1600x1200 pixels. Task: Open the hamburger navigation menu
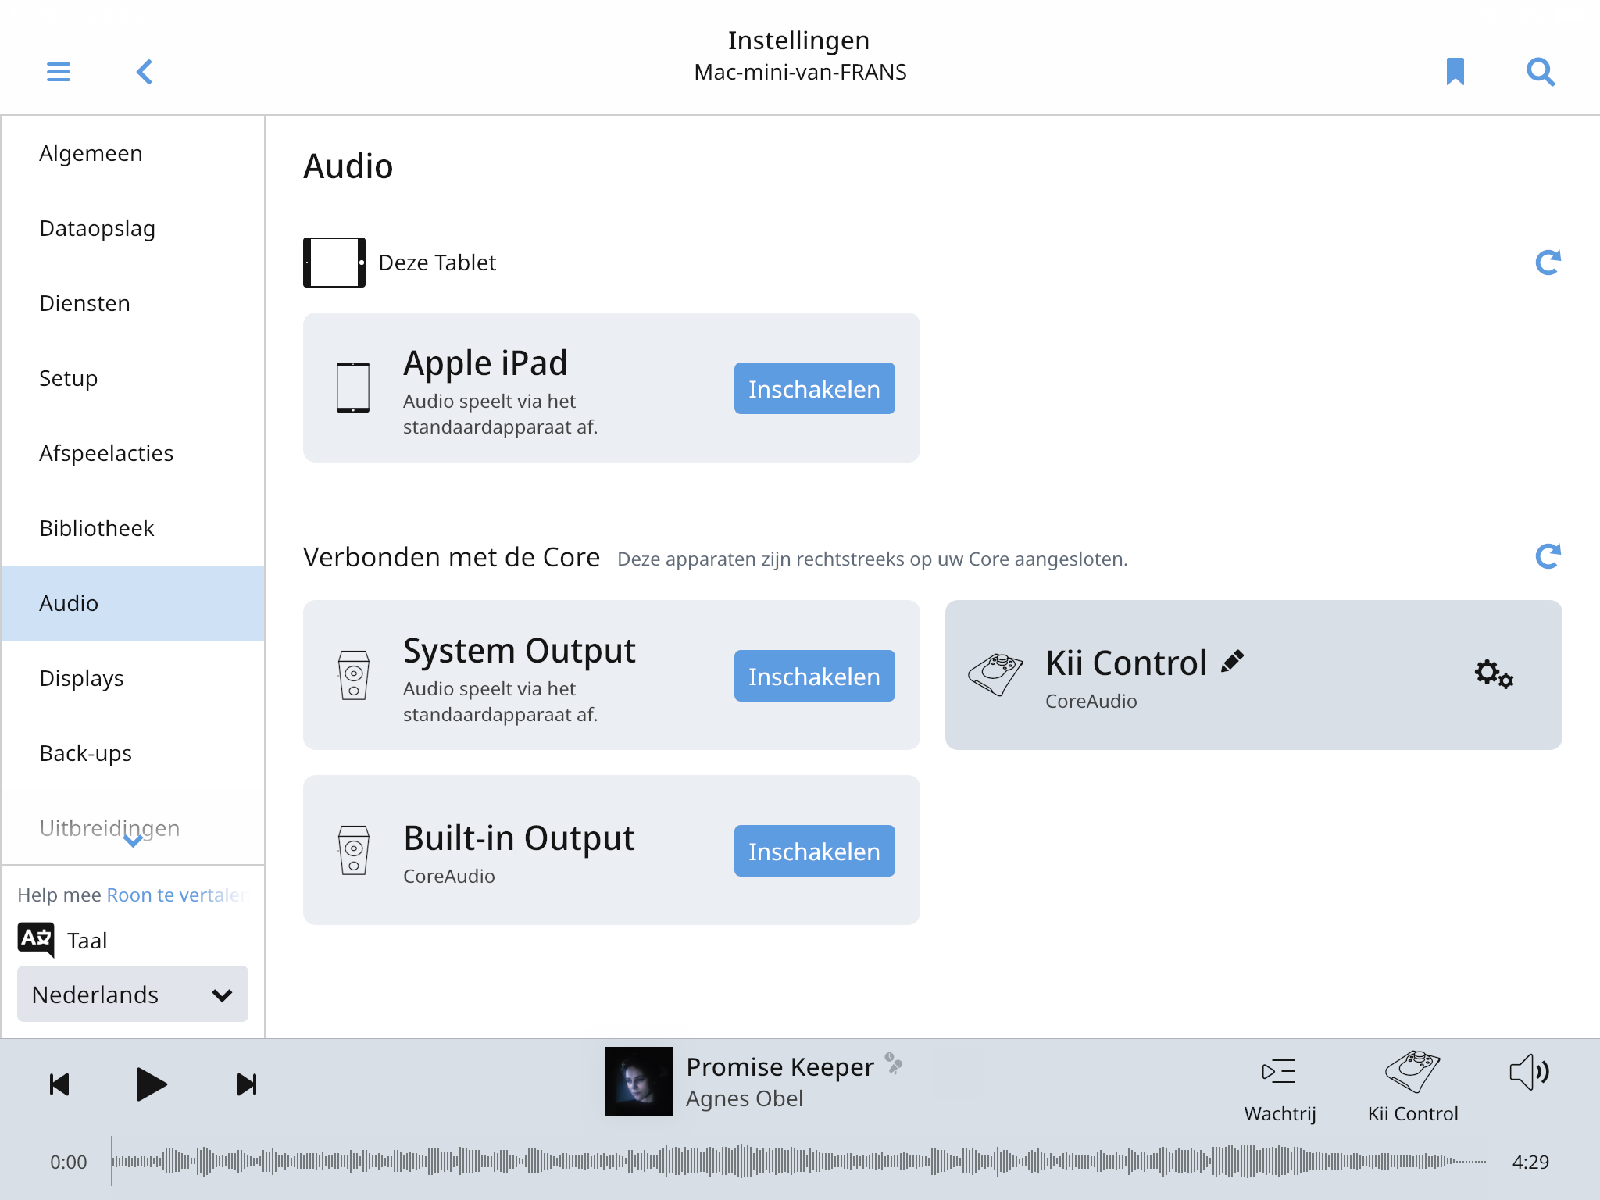[59, 72]
